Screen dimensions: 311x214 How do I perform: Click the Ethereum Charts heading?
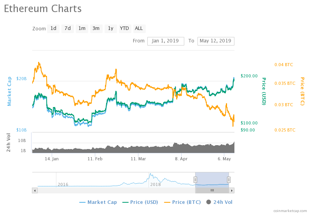click(x=43, y=9)
